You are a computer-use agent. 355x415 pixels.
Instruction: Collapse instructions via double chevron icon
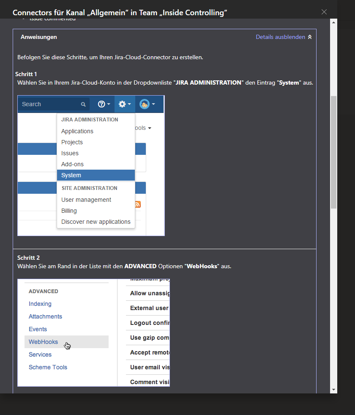click(x=310, y=37)
